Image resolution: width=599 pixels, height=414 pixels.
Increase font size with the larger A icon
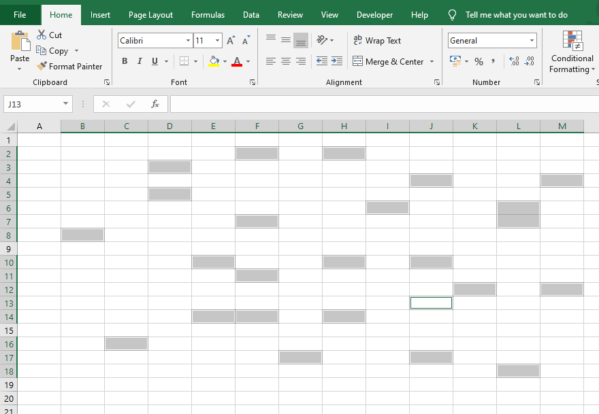point(231,40)
